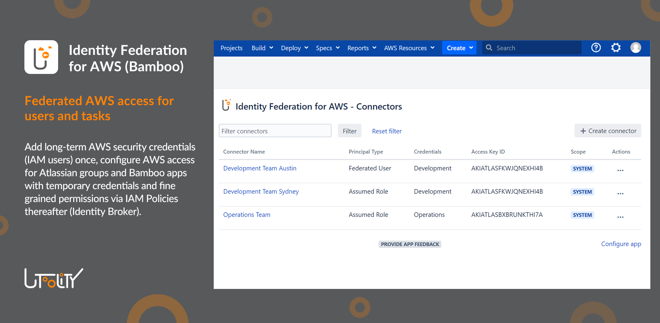The height and width of the screenshot is (323, 660).
Task: Click access key AKIATLASBXBRUNKTHI7A
Action: (507, 215)
